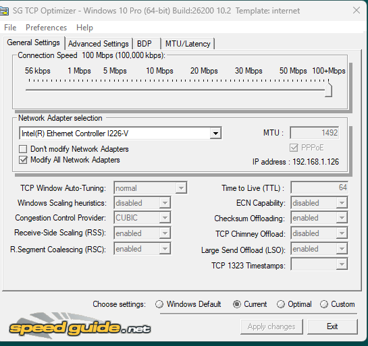368x346 pixels.
Task: Click the 50 Mbps speed label
Action: tap(293, 71)
